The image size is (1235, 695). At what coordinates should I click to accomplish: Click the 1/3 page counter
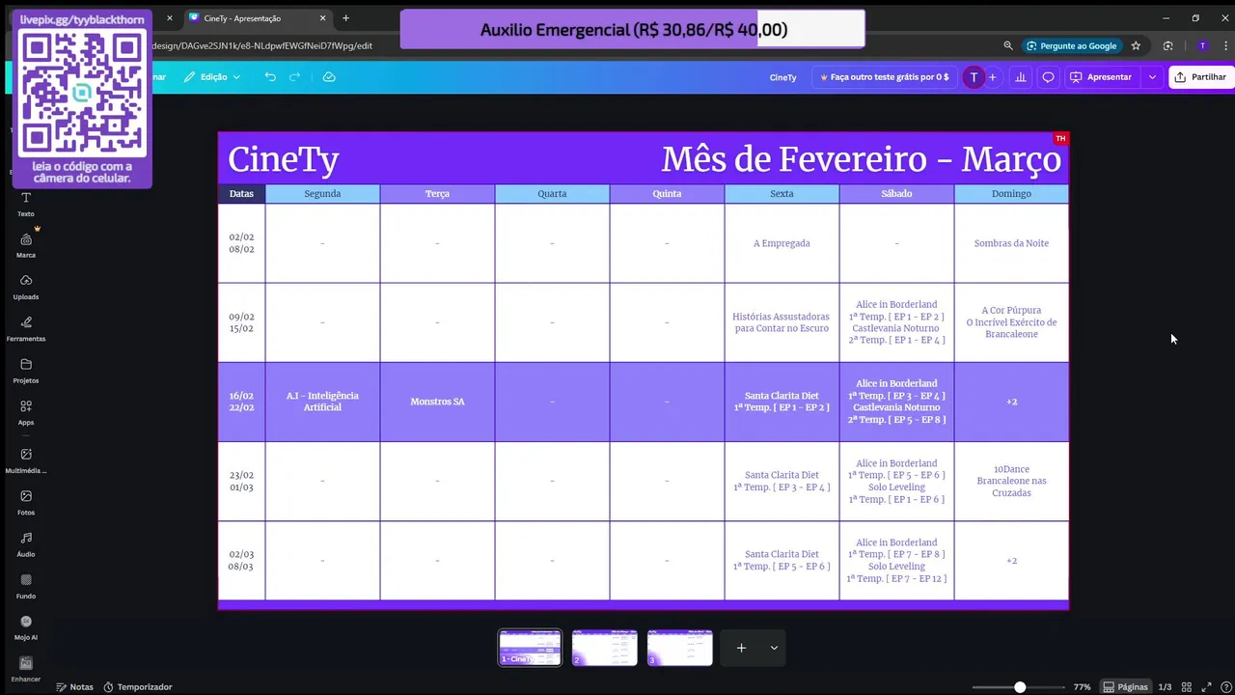pyautogui.click(x=1165, y=687)
